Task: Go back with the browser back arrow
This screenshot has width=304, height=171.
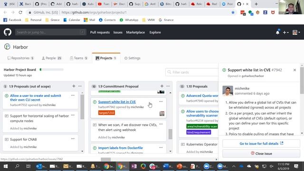Action: pyautogui.click(x=5, y=12)
